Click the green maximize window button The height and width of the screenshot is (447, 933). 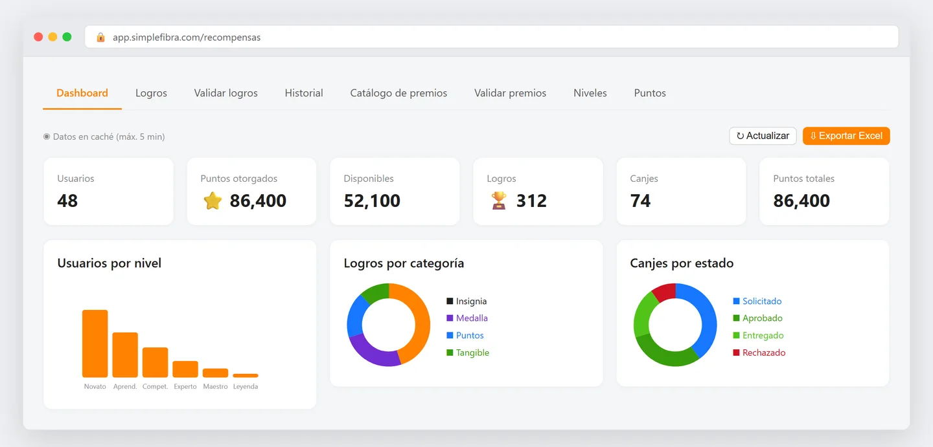pos(67,37)
